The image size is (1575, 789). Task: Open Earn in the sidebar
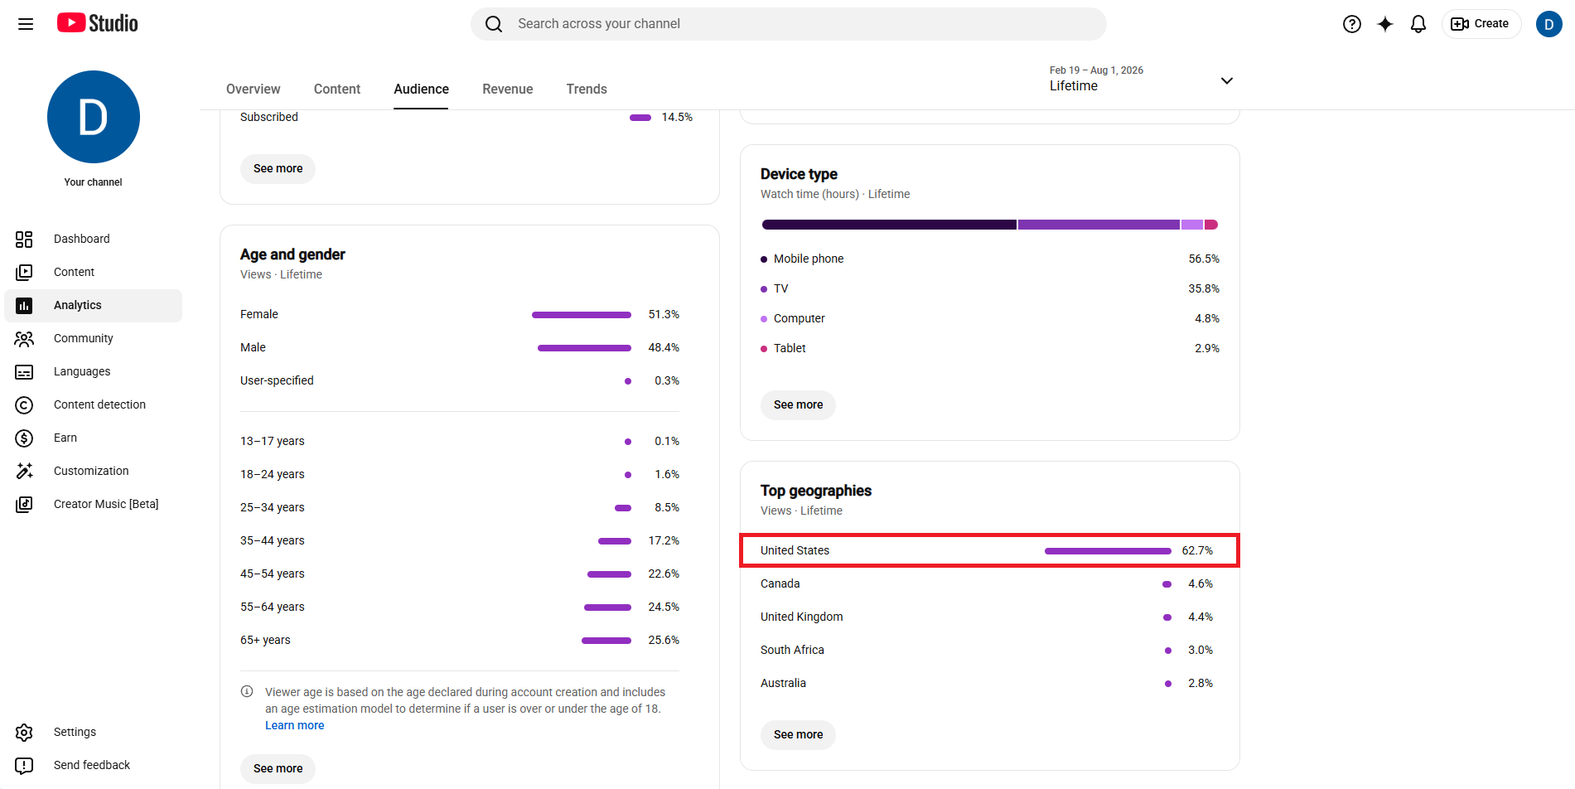pyautogui.click(x=93, y=438)
